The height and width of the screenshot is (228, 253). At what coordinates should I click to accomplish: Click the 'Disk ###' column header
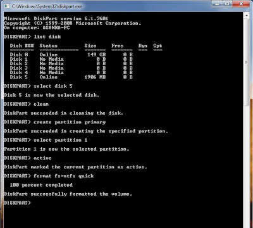[22, 46]
